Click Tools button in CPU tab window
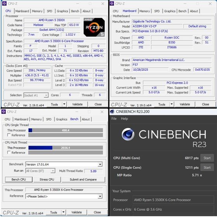217x217 pixels. [54, 104]
